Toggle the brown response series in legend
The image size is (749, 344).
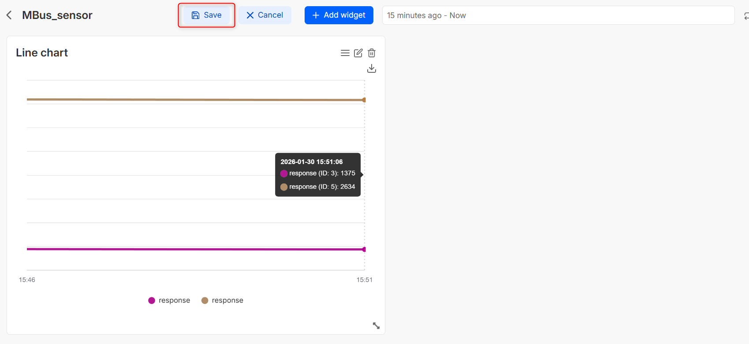(223, 300)
